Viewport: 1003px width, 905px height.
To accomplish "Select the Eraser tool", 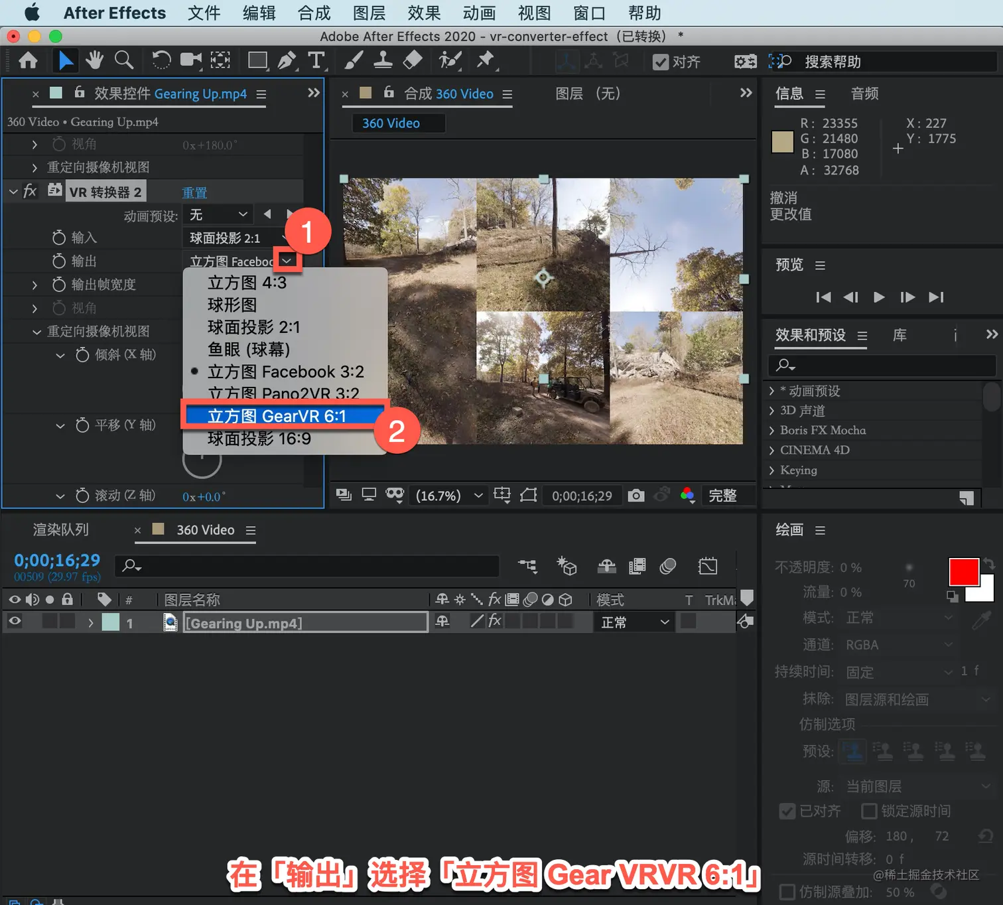I will tap(413, 61).
